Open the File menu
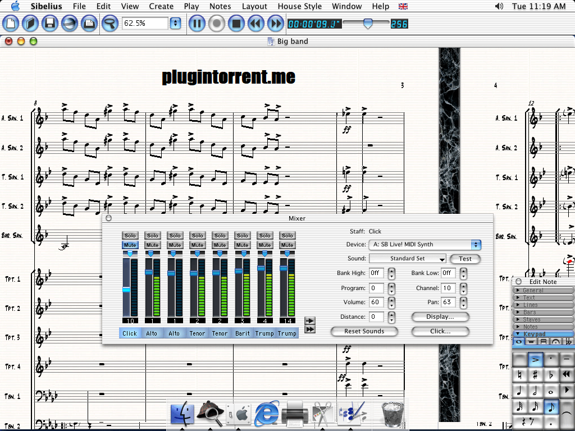 click(79, 6)
